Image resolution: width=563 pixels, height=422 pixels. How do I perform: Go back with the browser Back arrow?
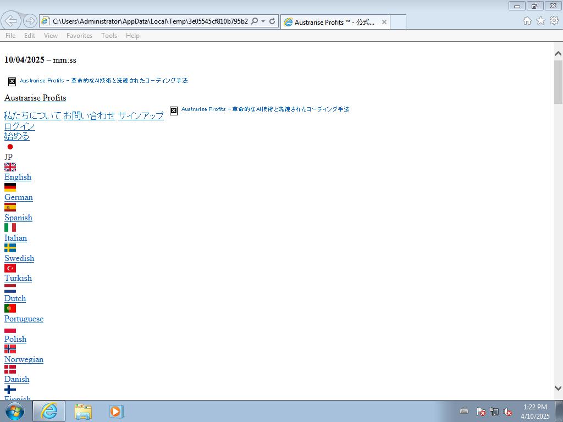[11, 21]
